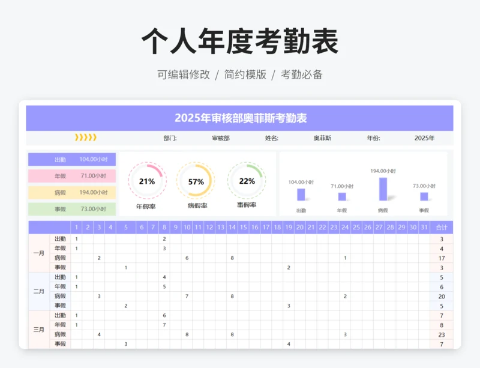Select the 一月 month row label
The width and height of the screenshot is (480, 368).
tap(39, 253)
